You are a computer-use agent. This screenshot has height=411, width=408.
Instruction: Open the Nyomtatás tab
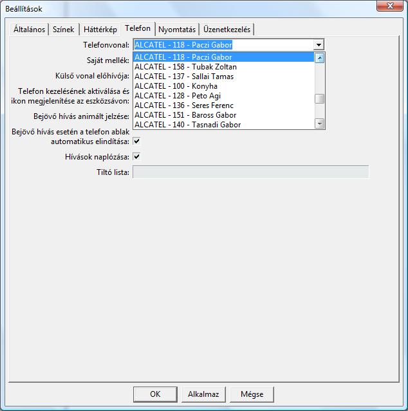177,30
